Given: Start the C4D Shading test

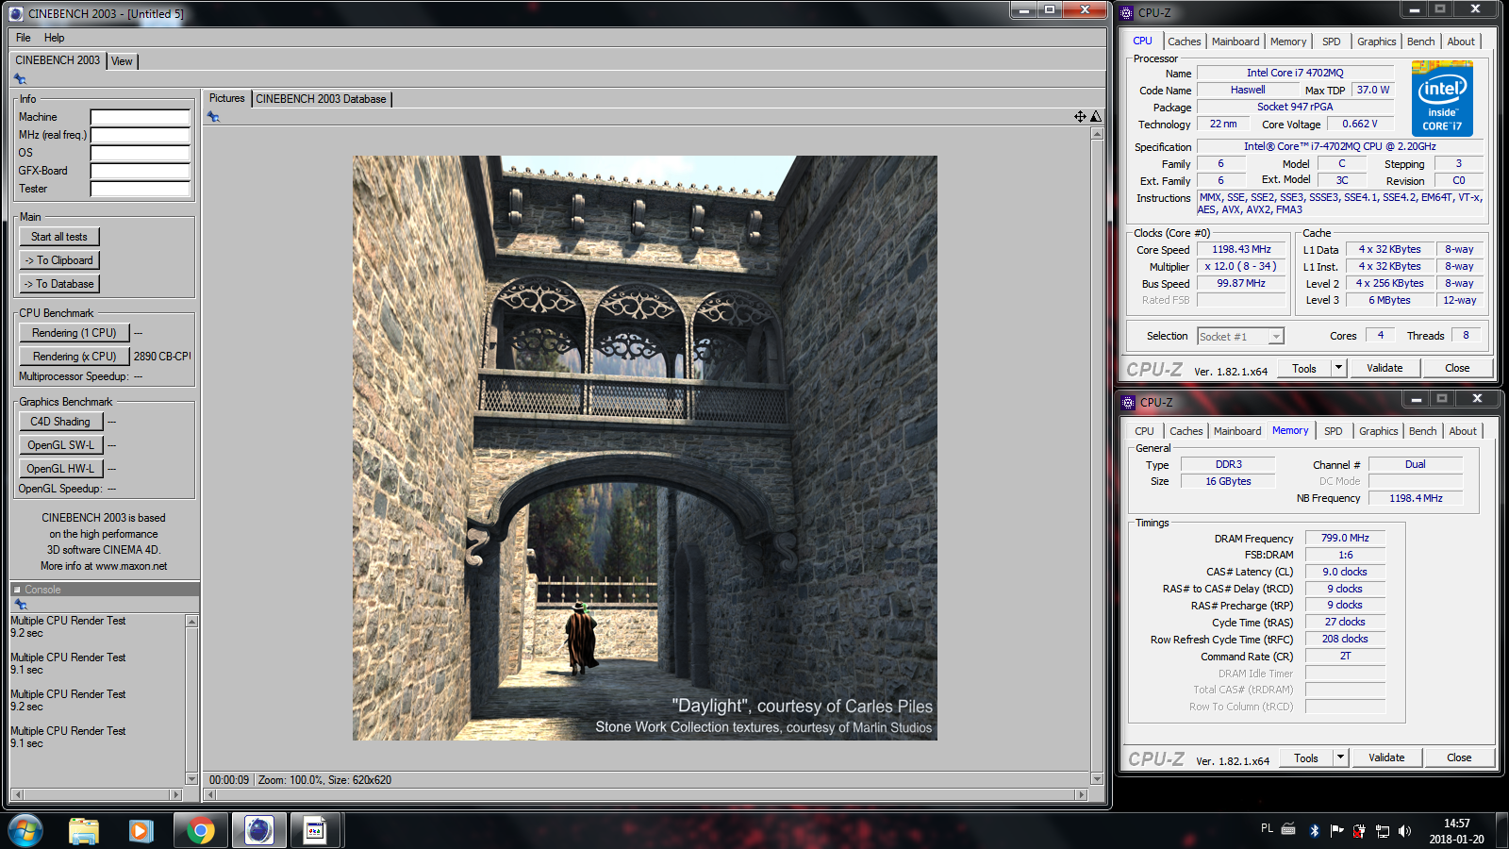Looking at the screenshot, I should [x=60, y=422].
